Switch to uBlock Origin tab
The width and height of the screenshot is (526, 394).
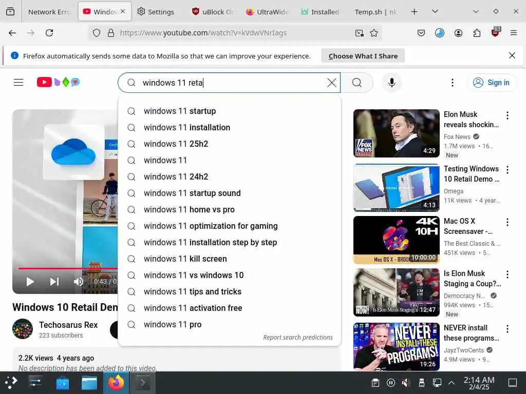click(x=213, y=12)
